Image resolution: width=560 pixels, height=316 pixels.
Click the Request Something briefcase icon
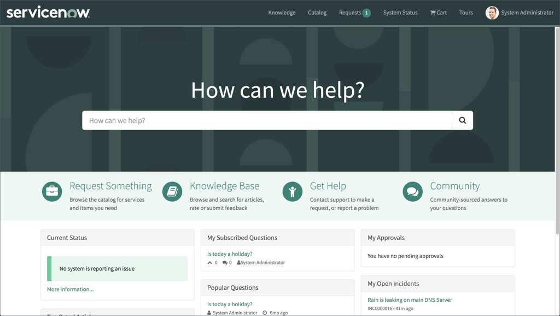51,191
